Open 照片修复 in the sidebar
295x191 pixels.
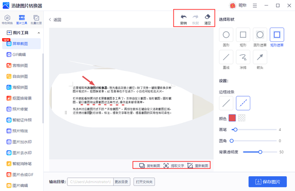click(22, 109)
